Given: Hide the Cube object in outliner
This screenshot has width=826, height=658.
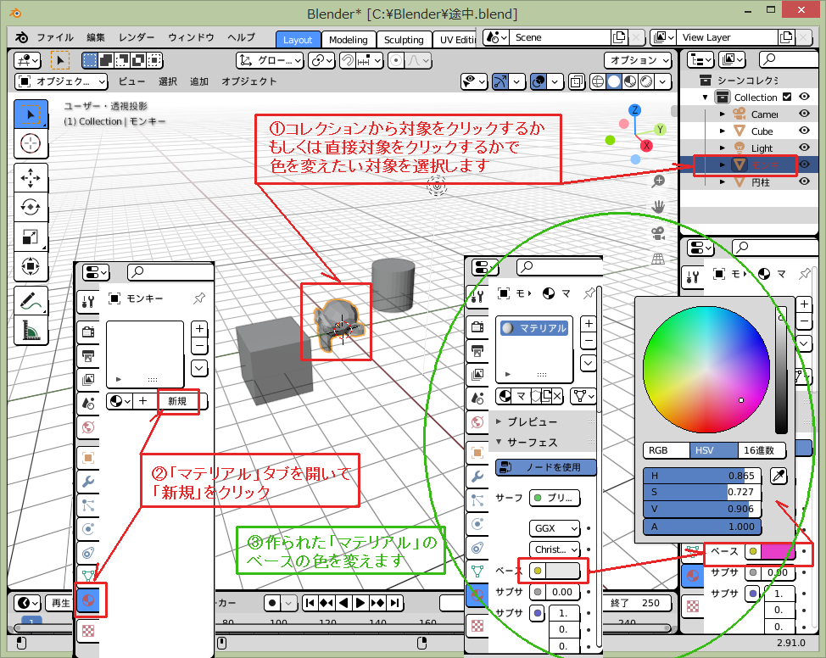Looking at the screenshot, I should point(805,131).
